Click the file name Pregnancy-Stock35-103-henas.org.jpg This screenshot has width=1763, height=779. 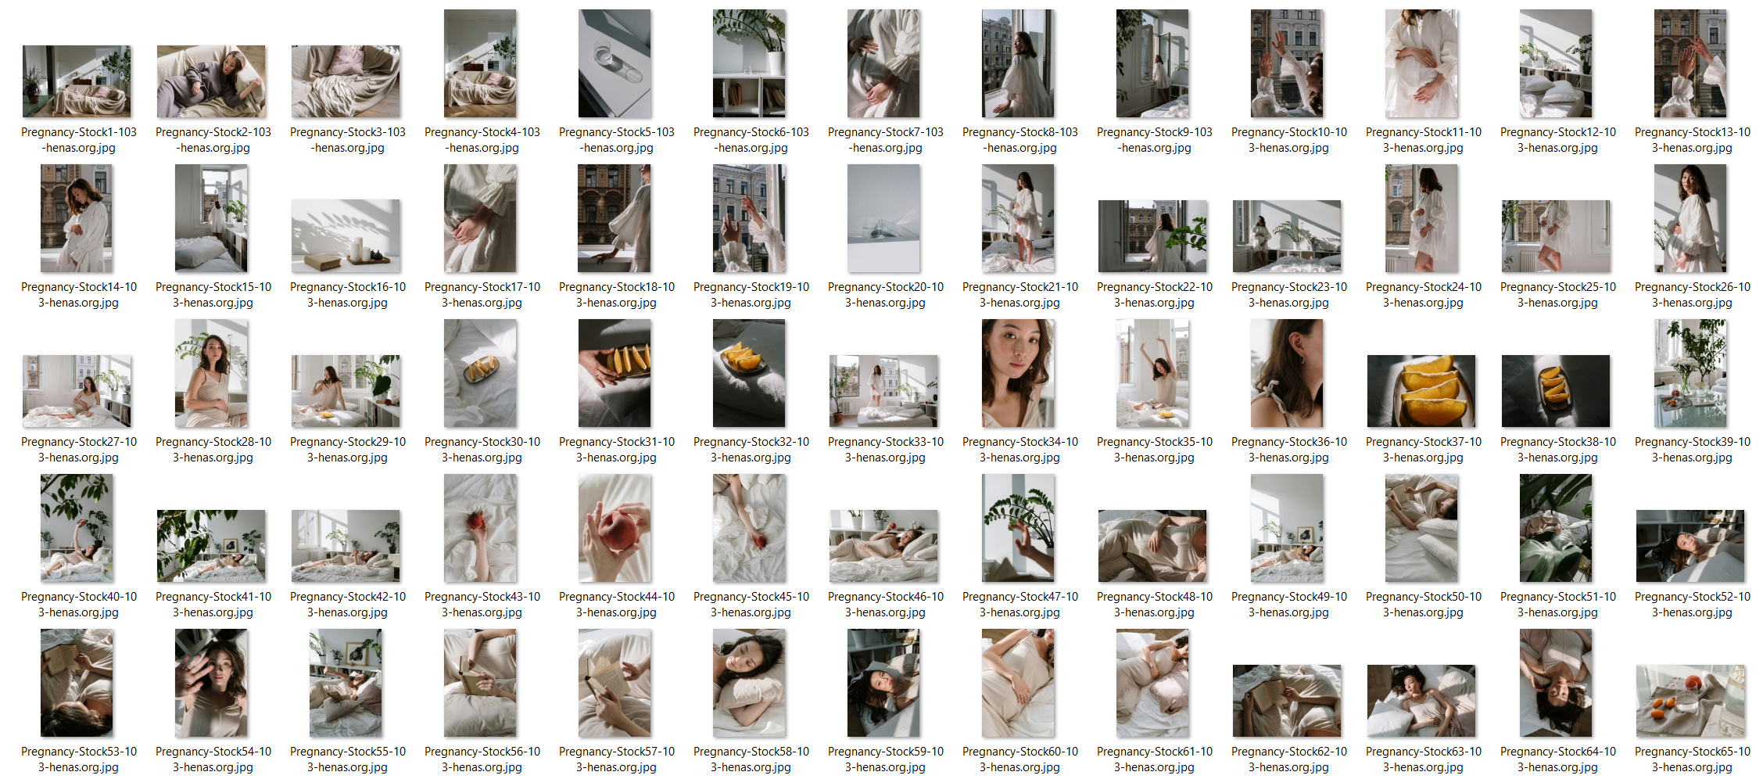(1155, 450)
